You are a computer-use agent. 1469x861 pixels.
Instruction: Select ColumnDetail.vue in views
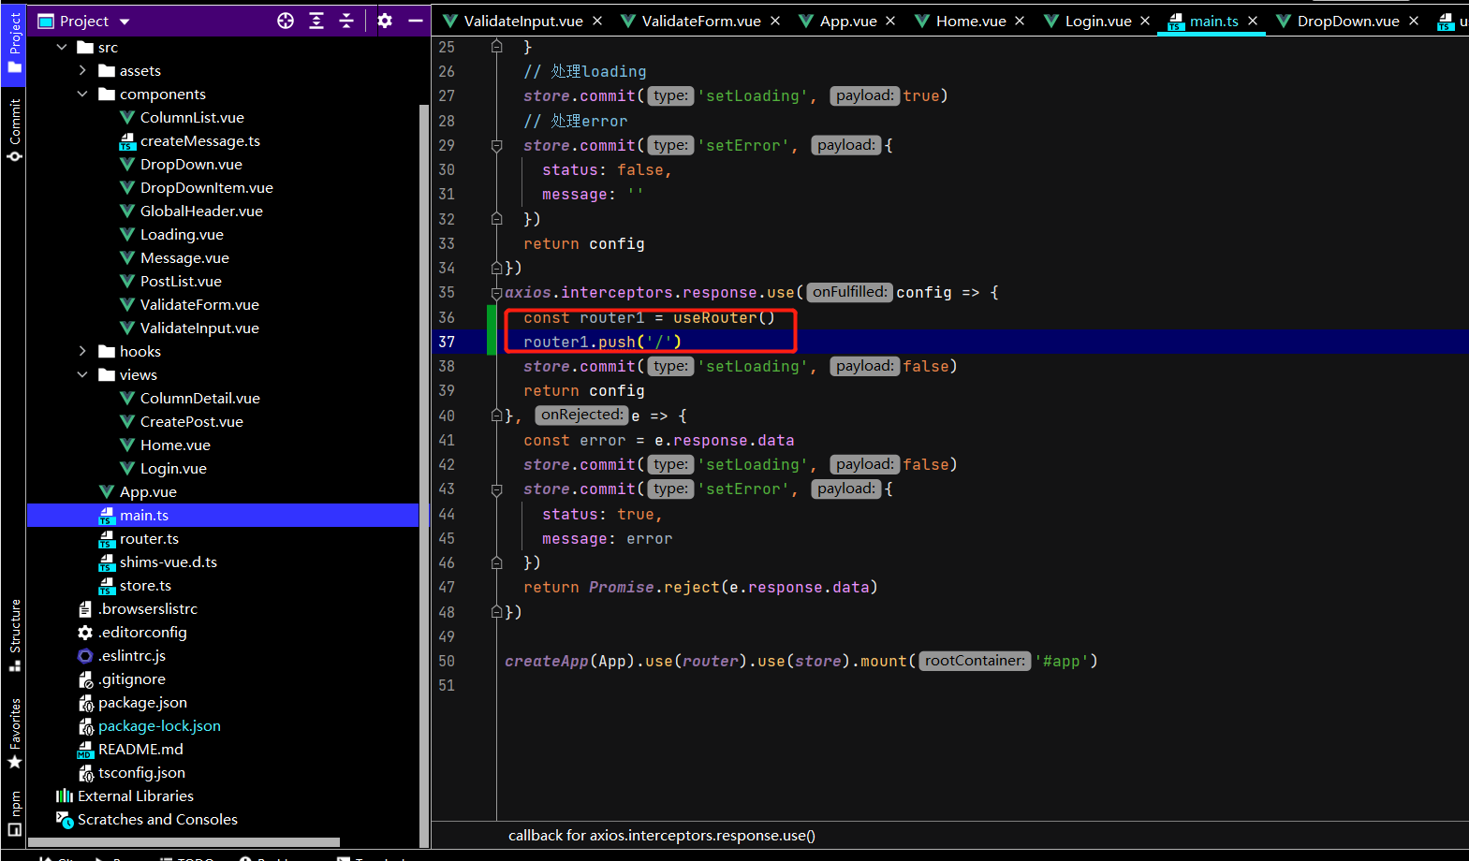pos(200,398)
